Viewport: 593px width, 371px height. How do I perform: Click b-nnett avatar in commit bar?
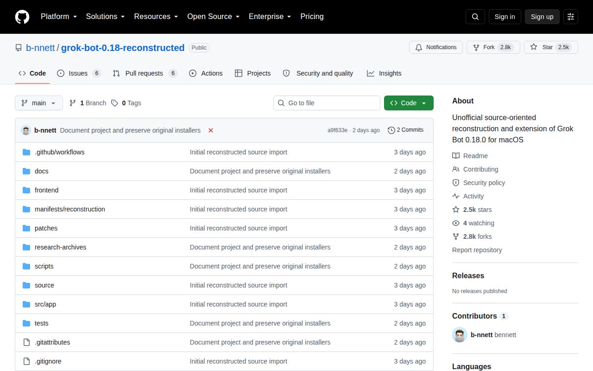coord(26,130)
